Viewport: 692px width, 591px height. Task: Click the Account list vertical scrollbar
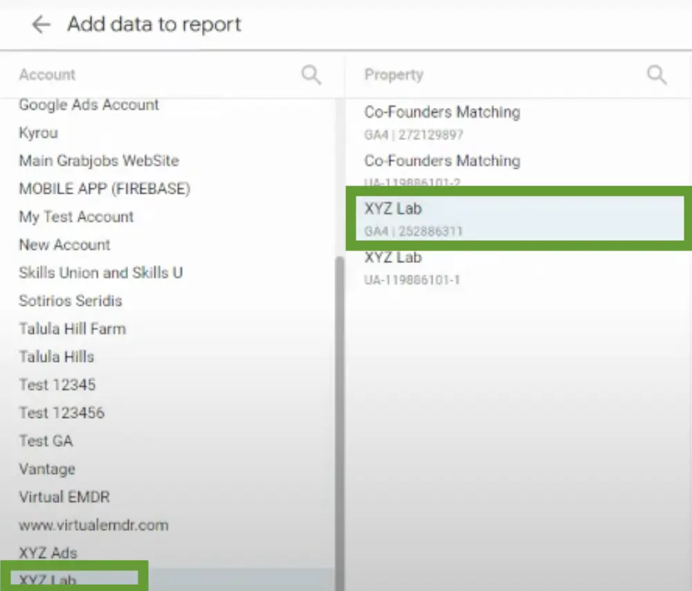pos(339,424)
